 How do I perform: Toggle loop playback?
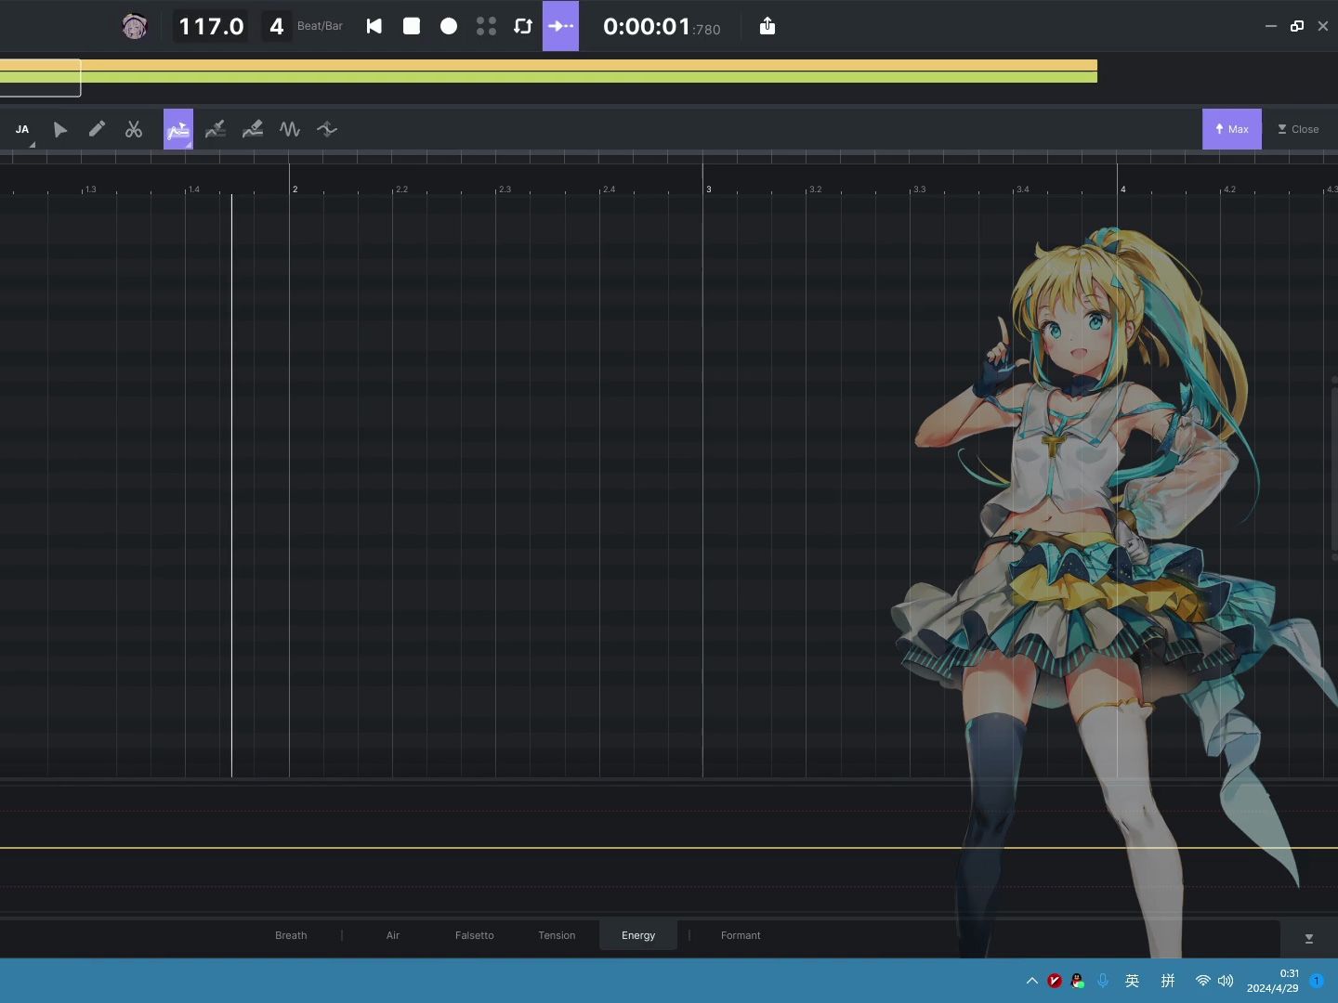point(523,26)
